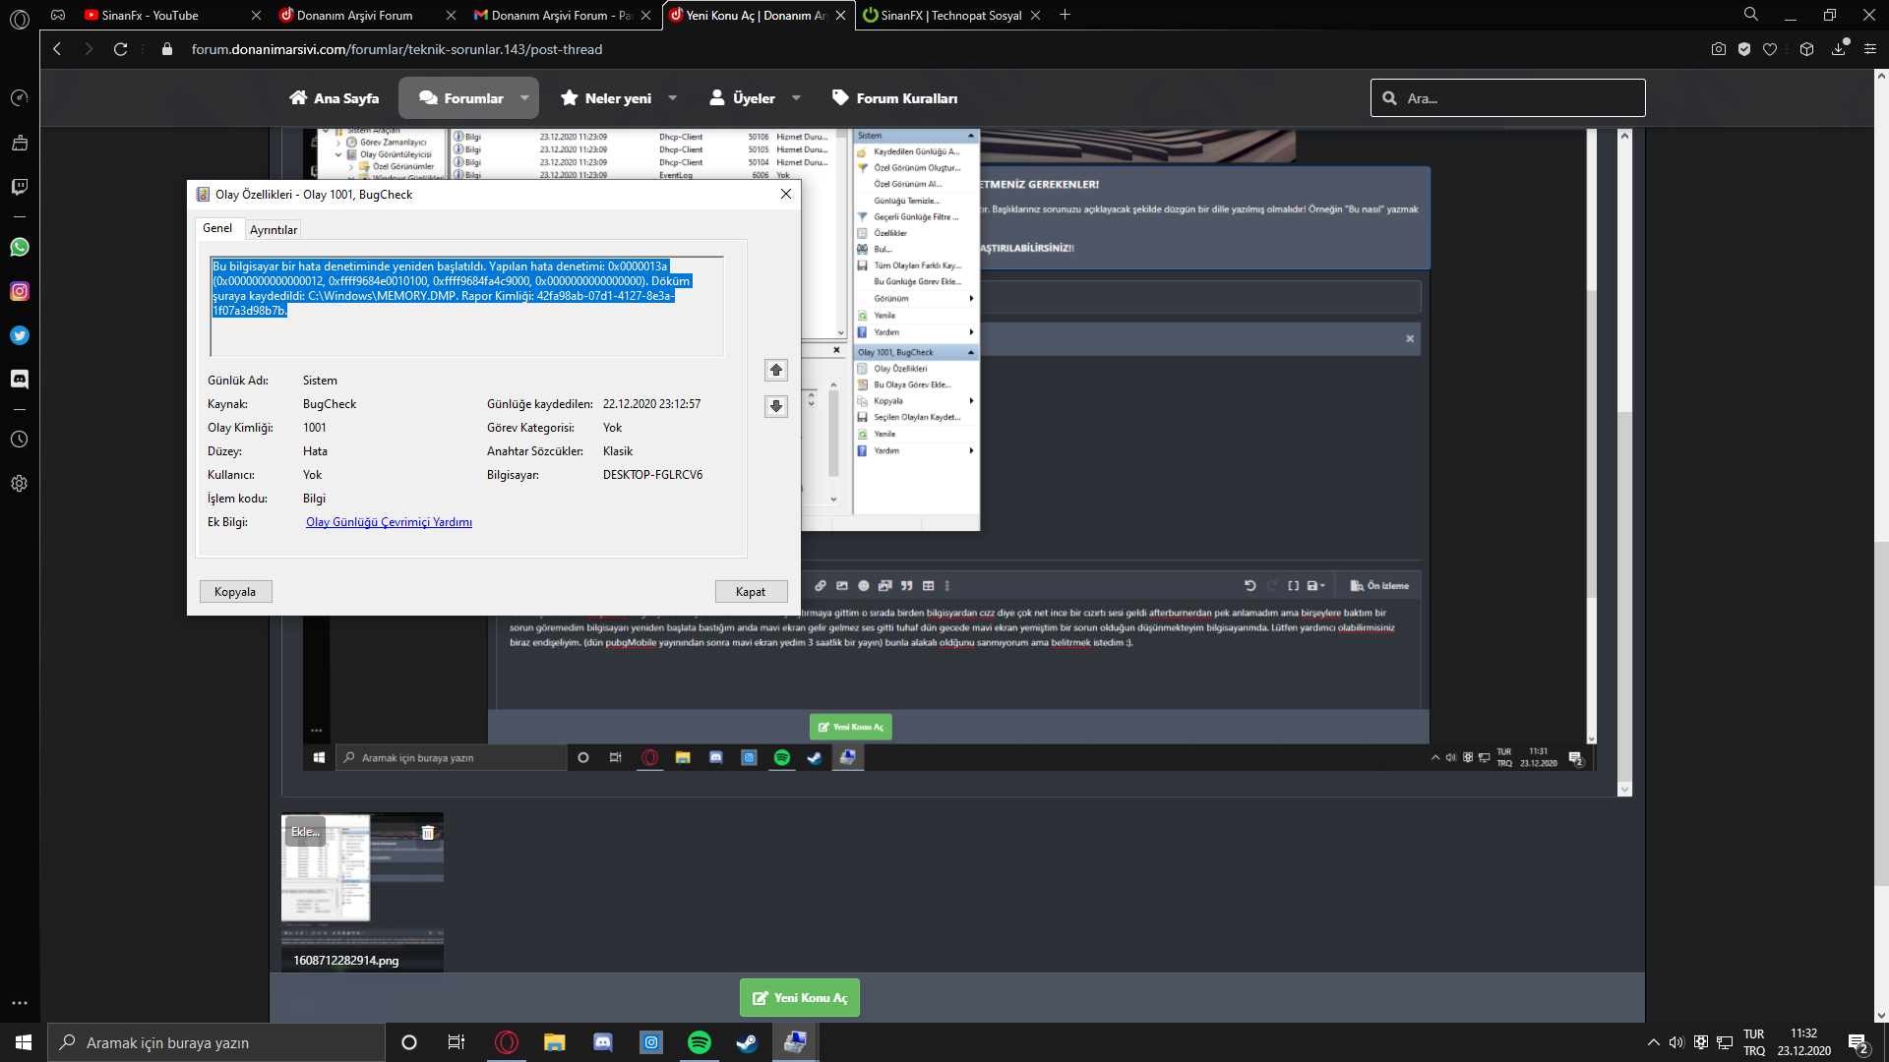
Task: Click the site padlock security icon
Action: click(166, 49)
